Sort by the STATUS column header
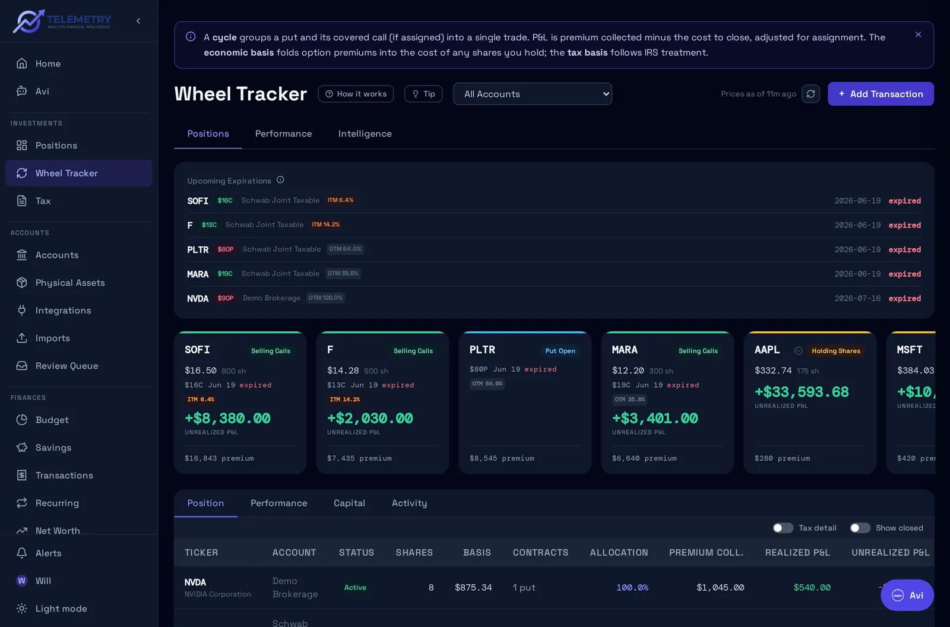 356,552
